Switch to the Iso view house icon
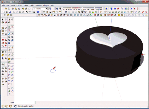 pos(44,12)
